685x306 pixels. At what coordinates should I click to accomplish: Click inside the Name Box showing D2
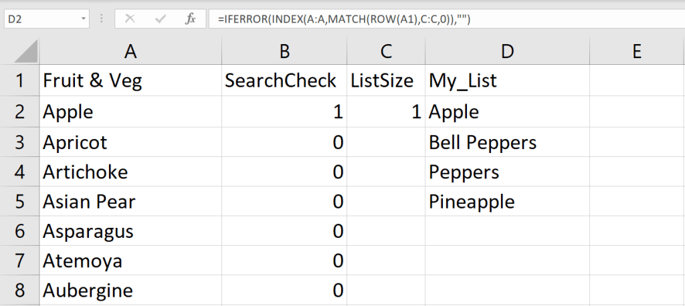click(39, 19)
